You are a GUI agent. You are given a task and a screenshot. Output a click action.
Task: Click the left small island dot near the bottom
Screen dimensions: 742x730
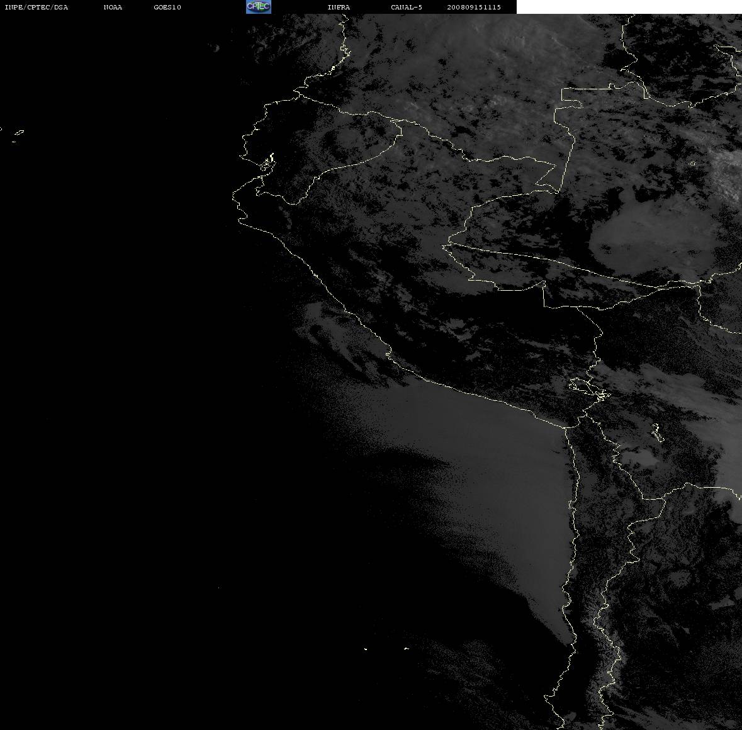(366, 649)
